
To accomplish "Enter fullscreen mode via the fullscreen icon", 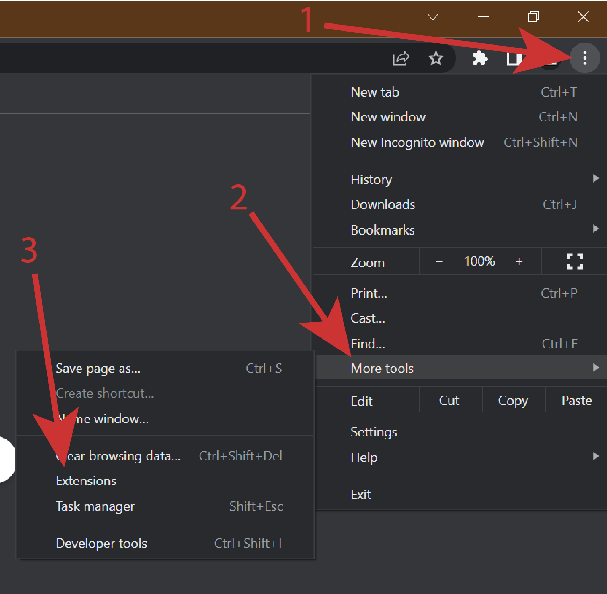I will pyautogui.click(x=575, y=261).
